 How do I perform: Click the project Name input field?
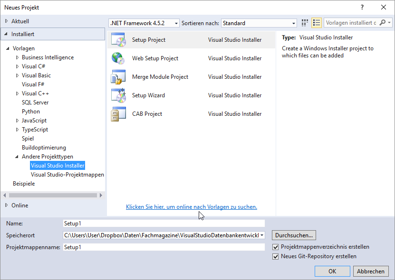(x=164, y=223)
